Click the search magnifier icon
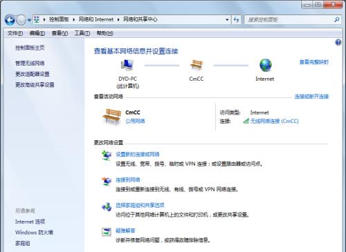Image resolution: width=346 pixels, height=252 pixels. click(x=337, y=20)
